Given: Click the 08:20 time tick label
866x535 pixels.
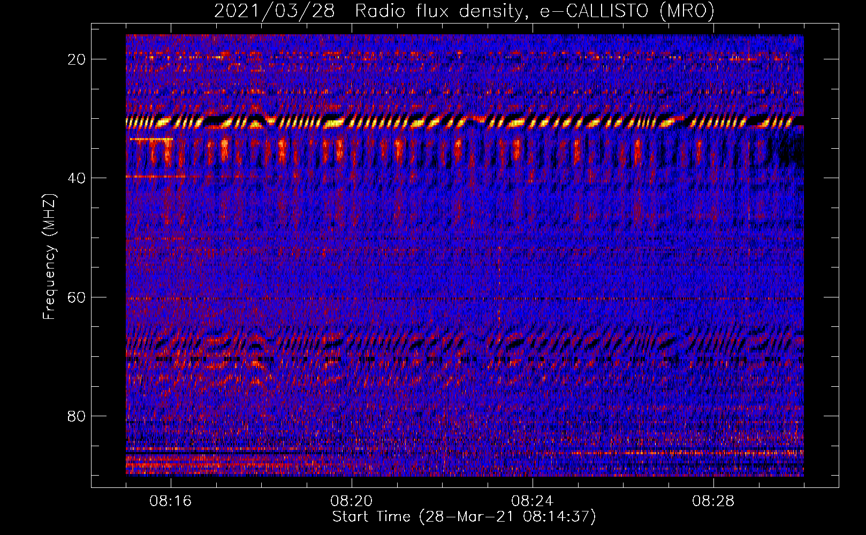Looking at the screenshot, I should tap(352, 501).
